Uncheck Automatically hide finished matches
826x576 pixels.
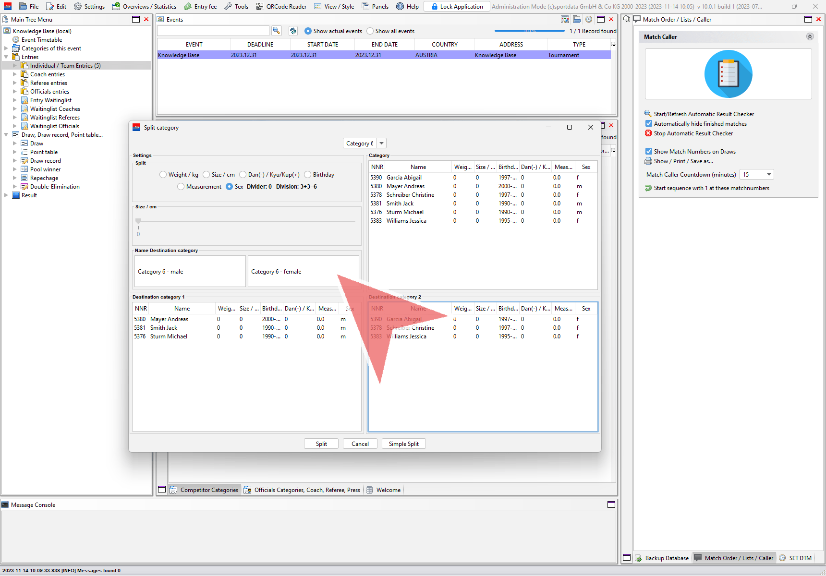[648, 123]
